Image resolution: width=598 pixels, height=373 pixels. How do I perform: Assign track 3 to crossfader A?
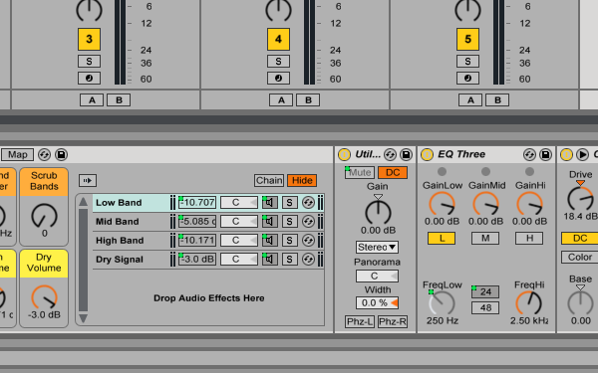point(92,100)
